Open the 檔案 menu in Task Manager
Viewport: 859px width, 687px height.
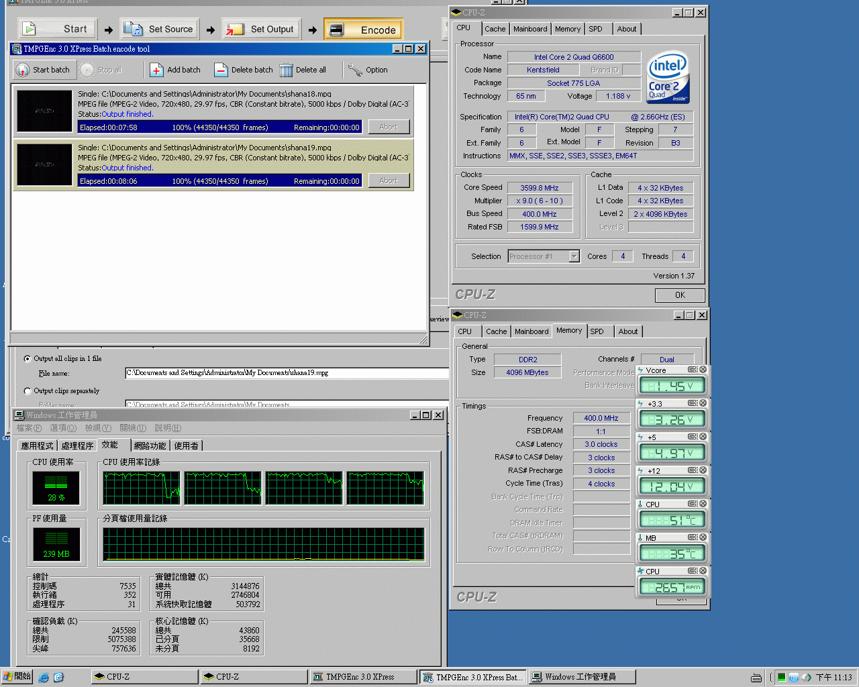point(29,428)
